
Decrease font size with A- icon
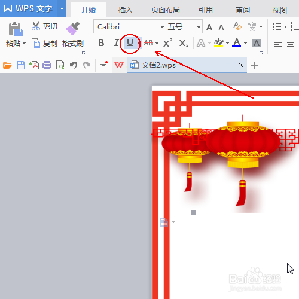[222, 26]
